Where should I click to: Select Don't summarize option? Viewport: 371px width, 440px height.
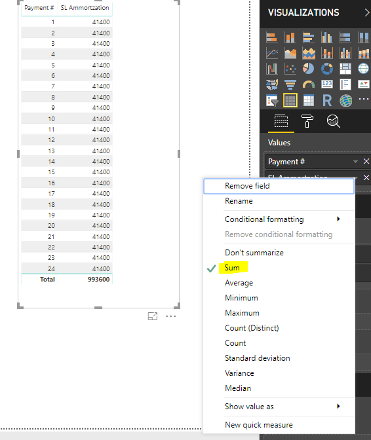point(279,253)
